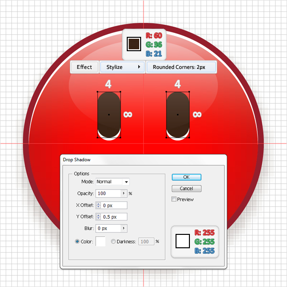Screen dimensions: 287x287
Task: Enable the Preview checkbox
Action: click(174, 199)
